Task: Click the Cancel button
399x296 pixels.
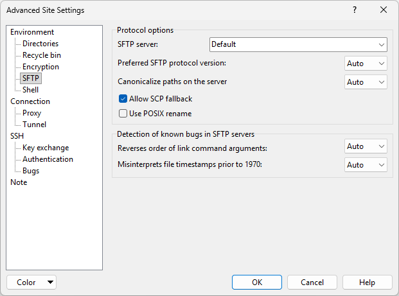Action: pos(312,283)
